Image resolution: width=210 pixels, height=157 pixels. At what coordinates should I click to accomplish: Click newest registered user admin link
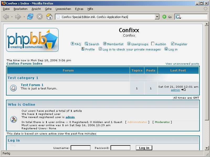[x=70, y=117]
